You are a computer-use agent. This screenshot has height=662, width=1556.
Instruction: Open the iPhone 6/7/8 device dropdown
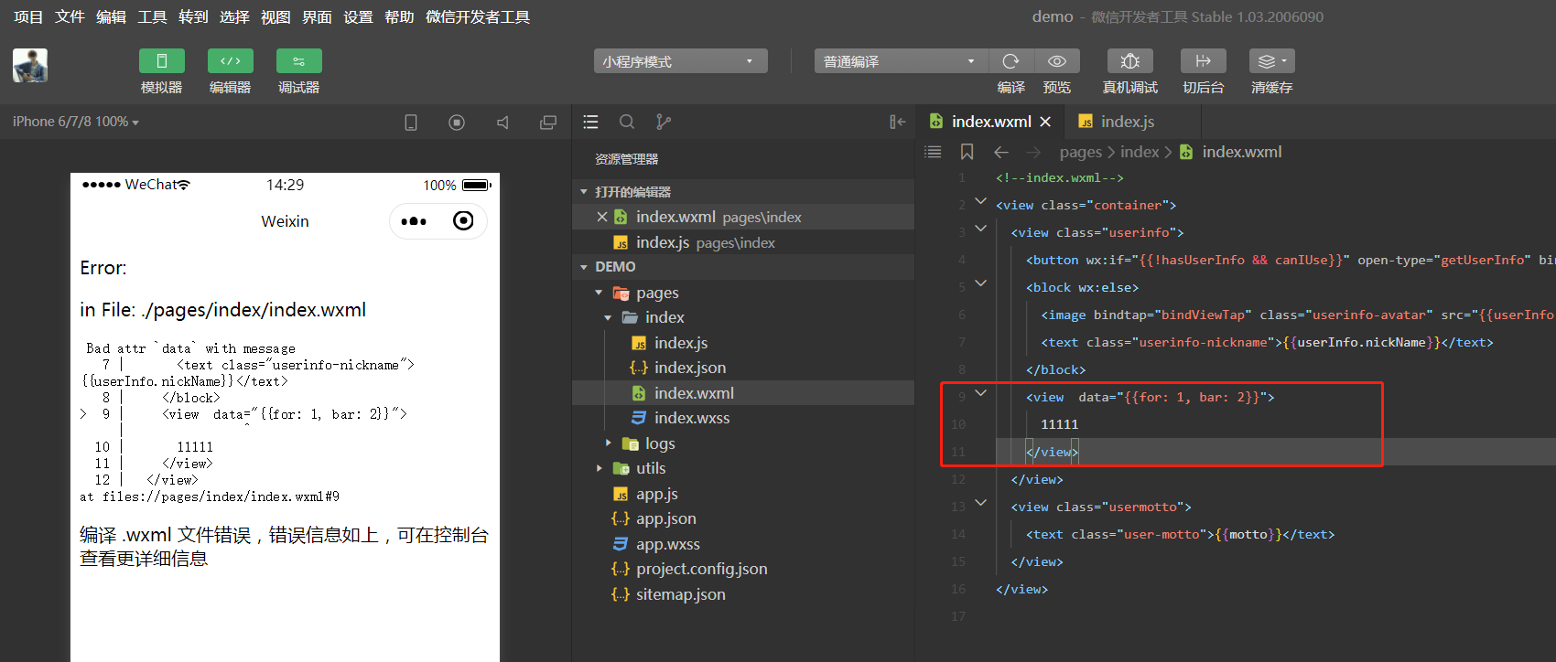(x=76, y=122)
